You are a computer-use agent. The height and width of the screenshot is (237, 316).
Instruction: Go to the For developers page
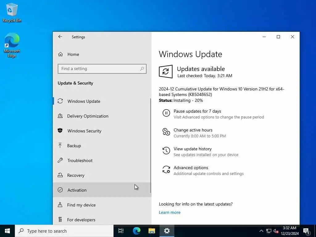point(102,220)
